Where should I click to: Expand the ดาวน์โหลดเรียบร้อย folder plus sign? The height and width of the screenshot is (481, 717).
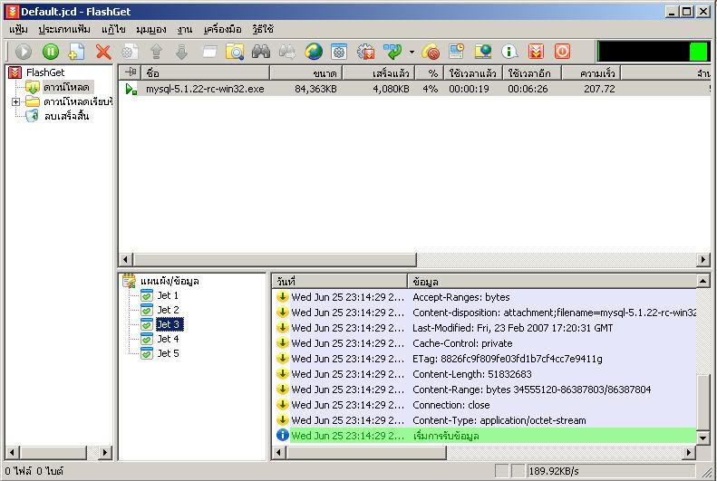pyautogui.click(x=16, y=101)
